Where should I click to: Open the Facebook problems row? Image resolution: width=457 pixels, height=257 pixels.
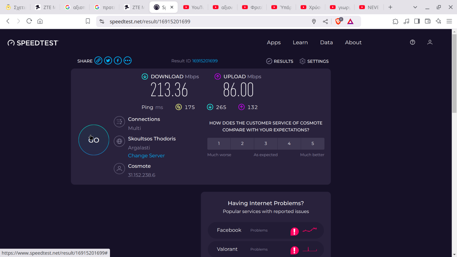[266, 230]
